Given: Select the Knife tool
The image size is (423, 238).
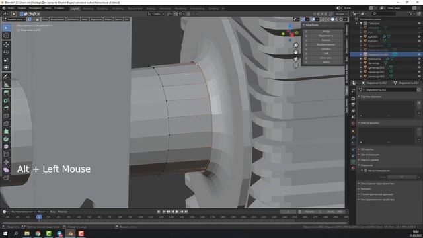Looking at the screenshot, I should [6, 124].
